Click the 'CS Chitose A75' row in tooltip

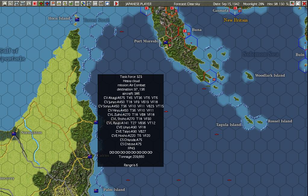point(131,144)
